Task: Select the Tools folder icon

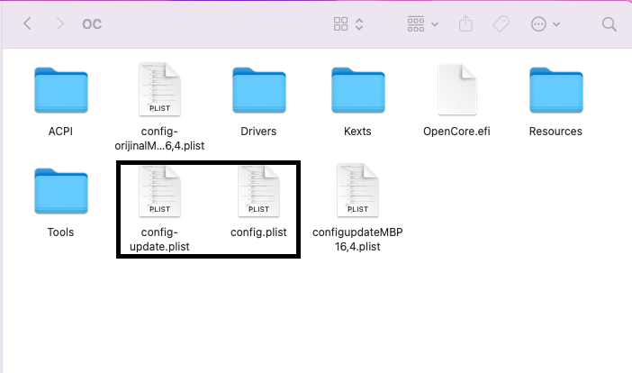Action: (x=61, y=191)
